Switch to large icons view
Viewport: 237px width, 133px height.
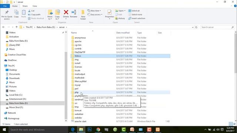(234, 124)
